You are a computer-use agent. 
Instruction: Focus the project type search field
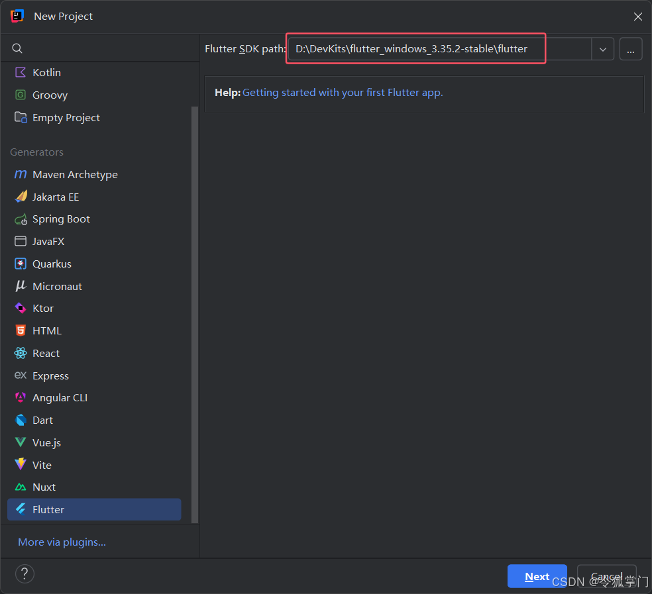coord(100,48)
